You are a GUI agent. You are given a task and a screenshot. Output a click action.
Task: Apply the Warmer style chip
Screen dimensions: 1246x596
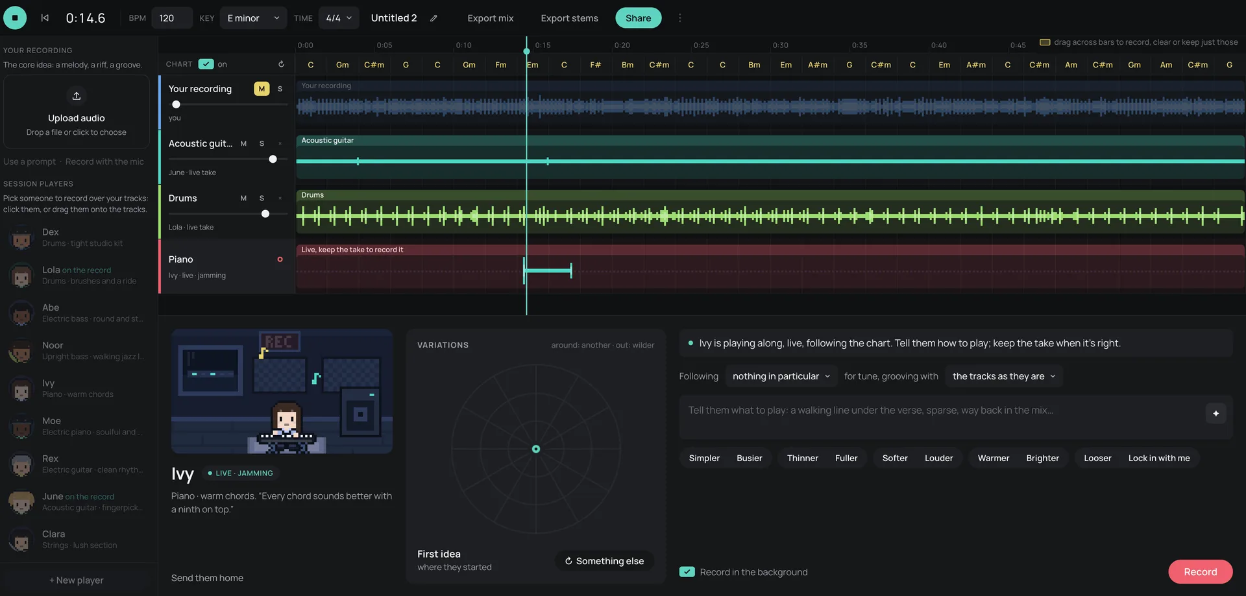click(993, 458)
